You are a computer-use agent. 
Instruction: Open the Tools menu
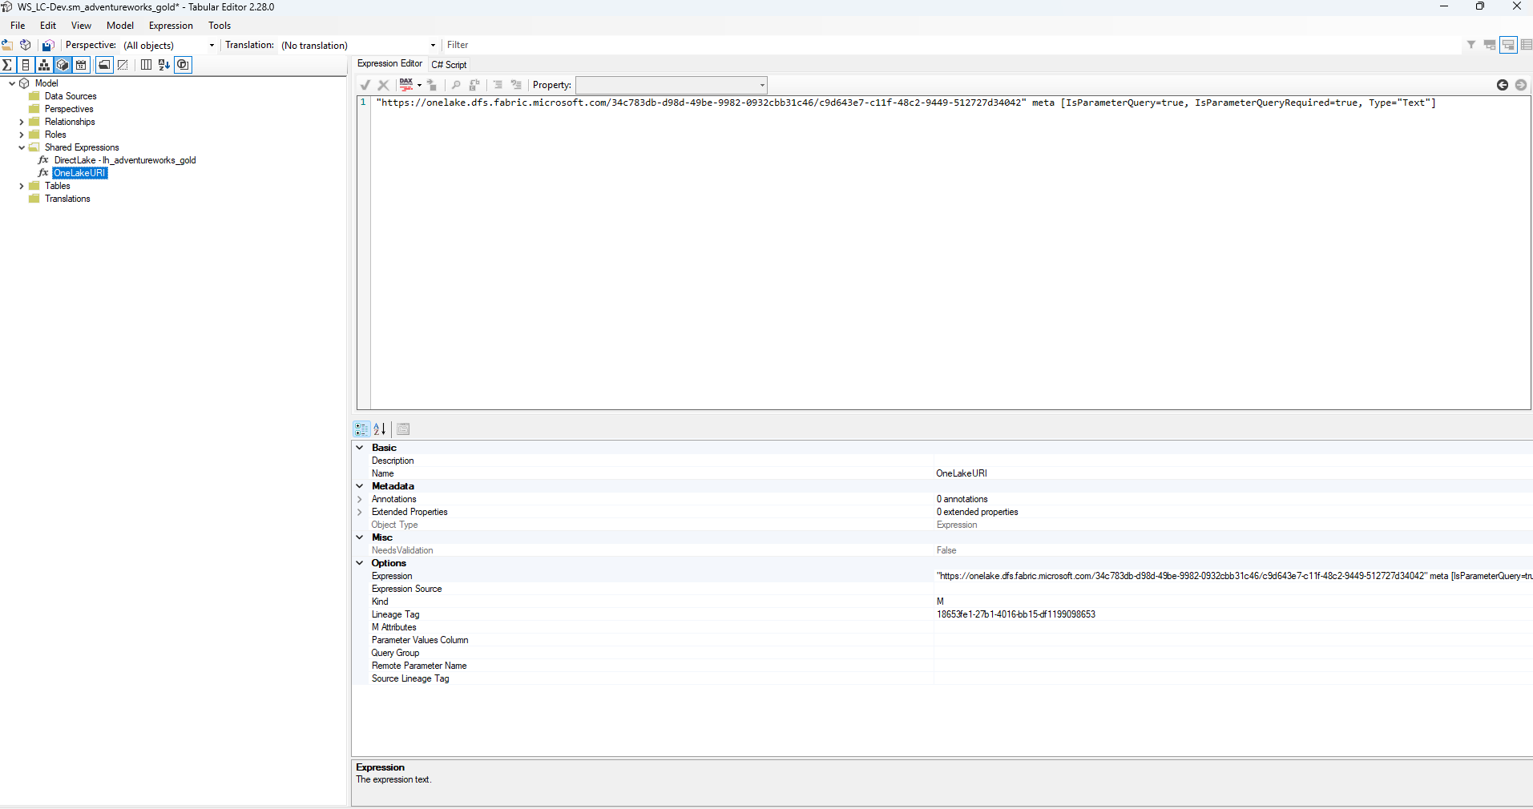[220, 26]
